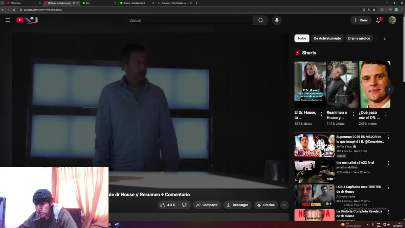Open options for La Historia Completa Revelada
The width and height of the screenshot is (405, 228).
(x=388, y=212)
